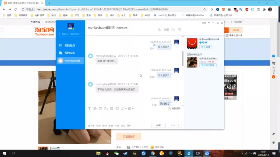Viewport: 280px width, 157px height.
Task: Show hidden system tray icons
Action: point(242,153)
